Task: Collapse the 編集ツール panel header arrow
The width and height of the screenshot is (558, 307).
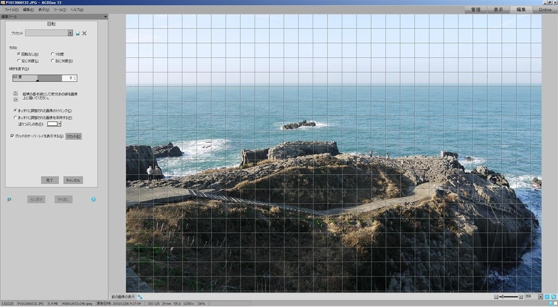Action: 105,17
